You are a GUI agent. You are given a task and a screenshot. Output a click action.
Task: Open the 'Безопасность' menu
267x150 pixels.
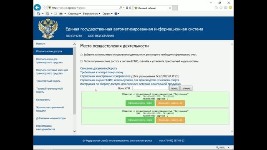[91, 14]
